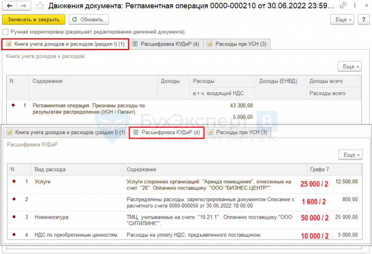The height and width of the screenshot is (254, 372).
Task: Click the 5 000,00 входящий НДС value in upper table
Action: click(243, 117)
